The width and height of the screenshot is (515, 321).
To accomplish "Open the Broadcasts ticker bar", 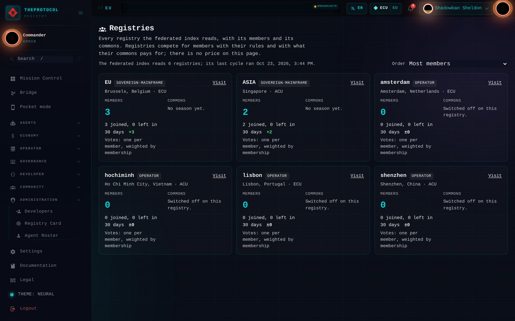I will point(230,8).
